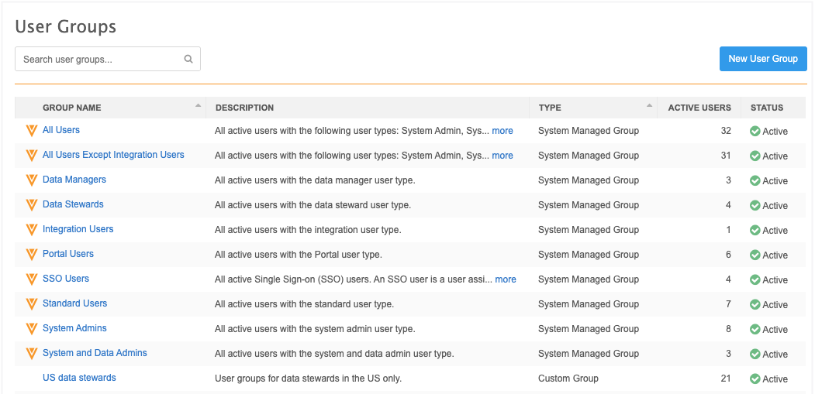Screen dimensions: 815x394
Task: Sort by the Group Name column arrow
Action: [x=198, y=105]
